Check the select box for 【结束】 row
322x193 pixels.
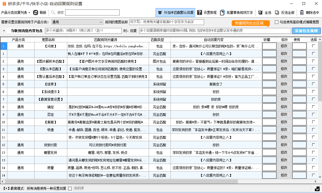(313, 84)
